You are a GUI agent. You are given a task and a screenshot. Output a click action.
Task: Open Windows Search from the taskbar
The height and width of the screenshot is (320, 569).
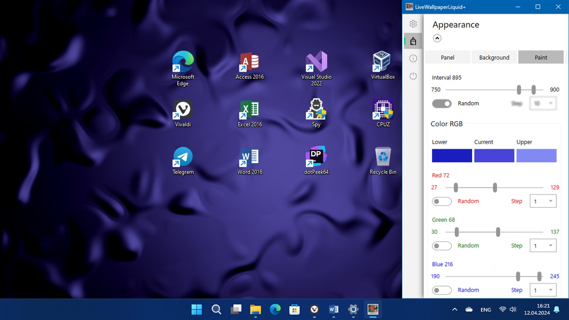[x=216, y=309]
